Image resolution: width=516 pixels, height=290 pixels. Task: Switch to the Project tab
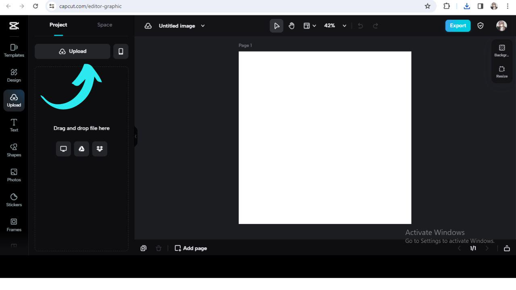coord(58,25)
